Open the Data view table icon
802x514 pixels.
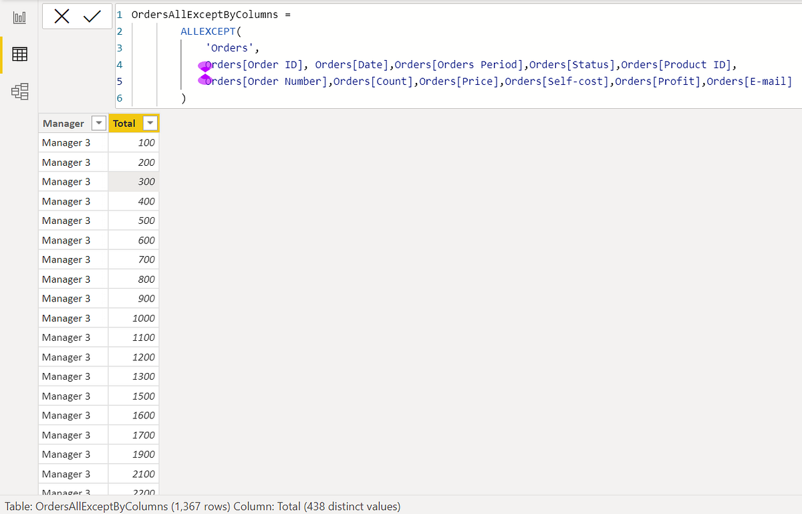(19, 55)
